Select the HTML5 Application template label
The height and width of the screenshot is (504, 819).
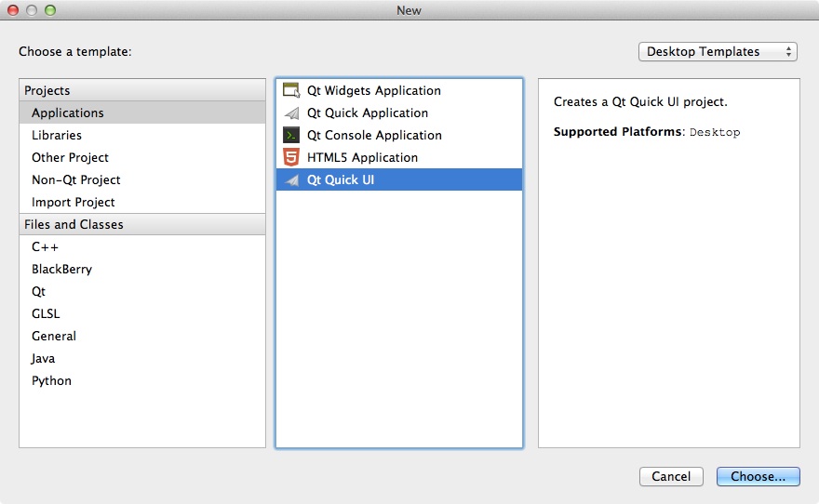point(362,157)
